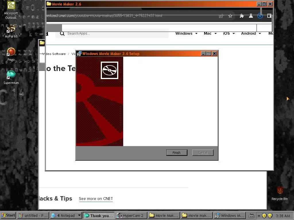Click the Movie Maker 2.6 folder title icon
294x220 pixels.
(49, 4)
